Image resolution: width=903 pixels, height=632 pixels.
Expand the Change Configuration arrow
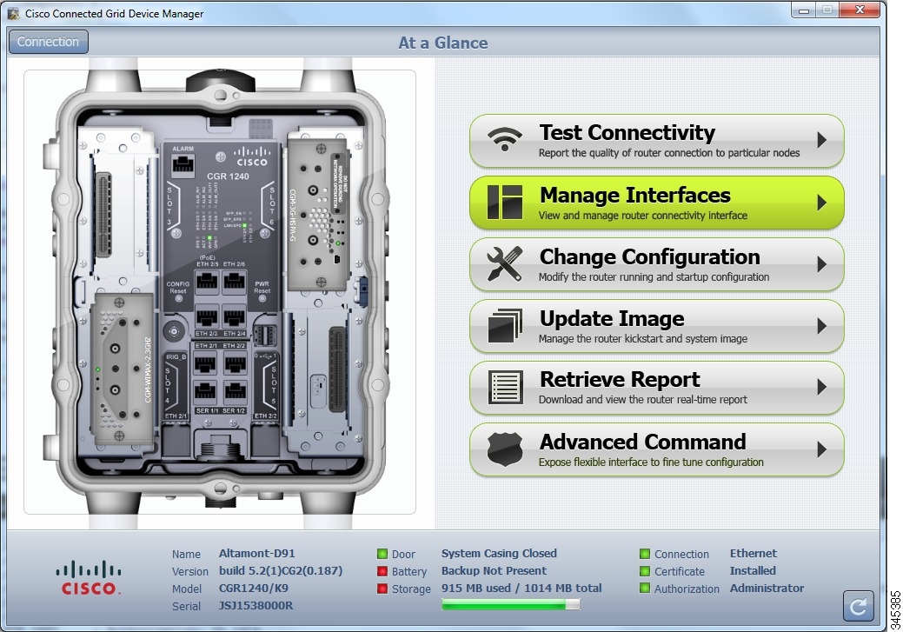(822, 264)
